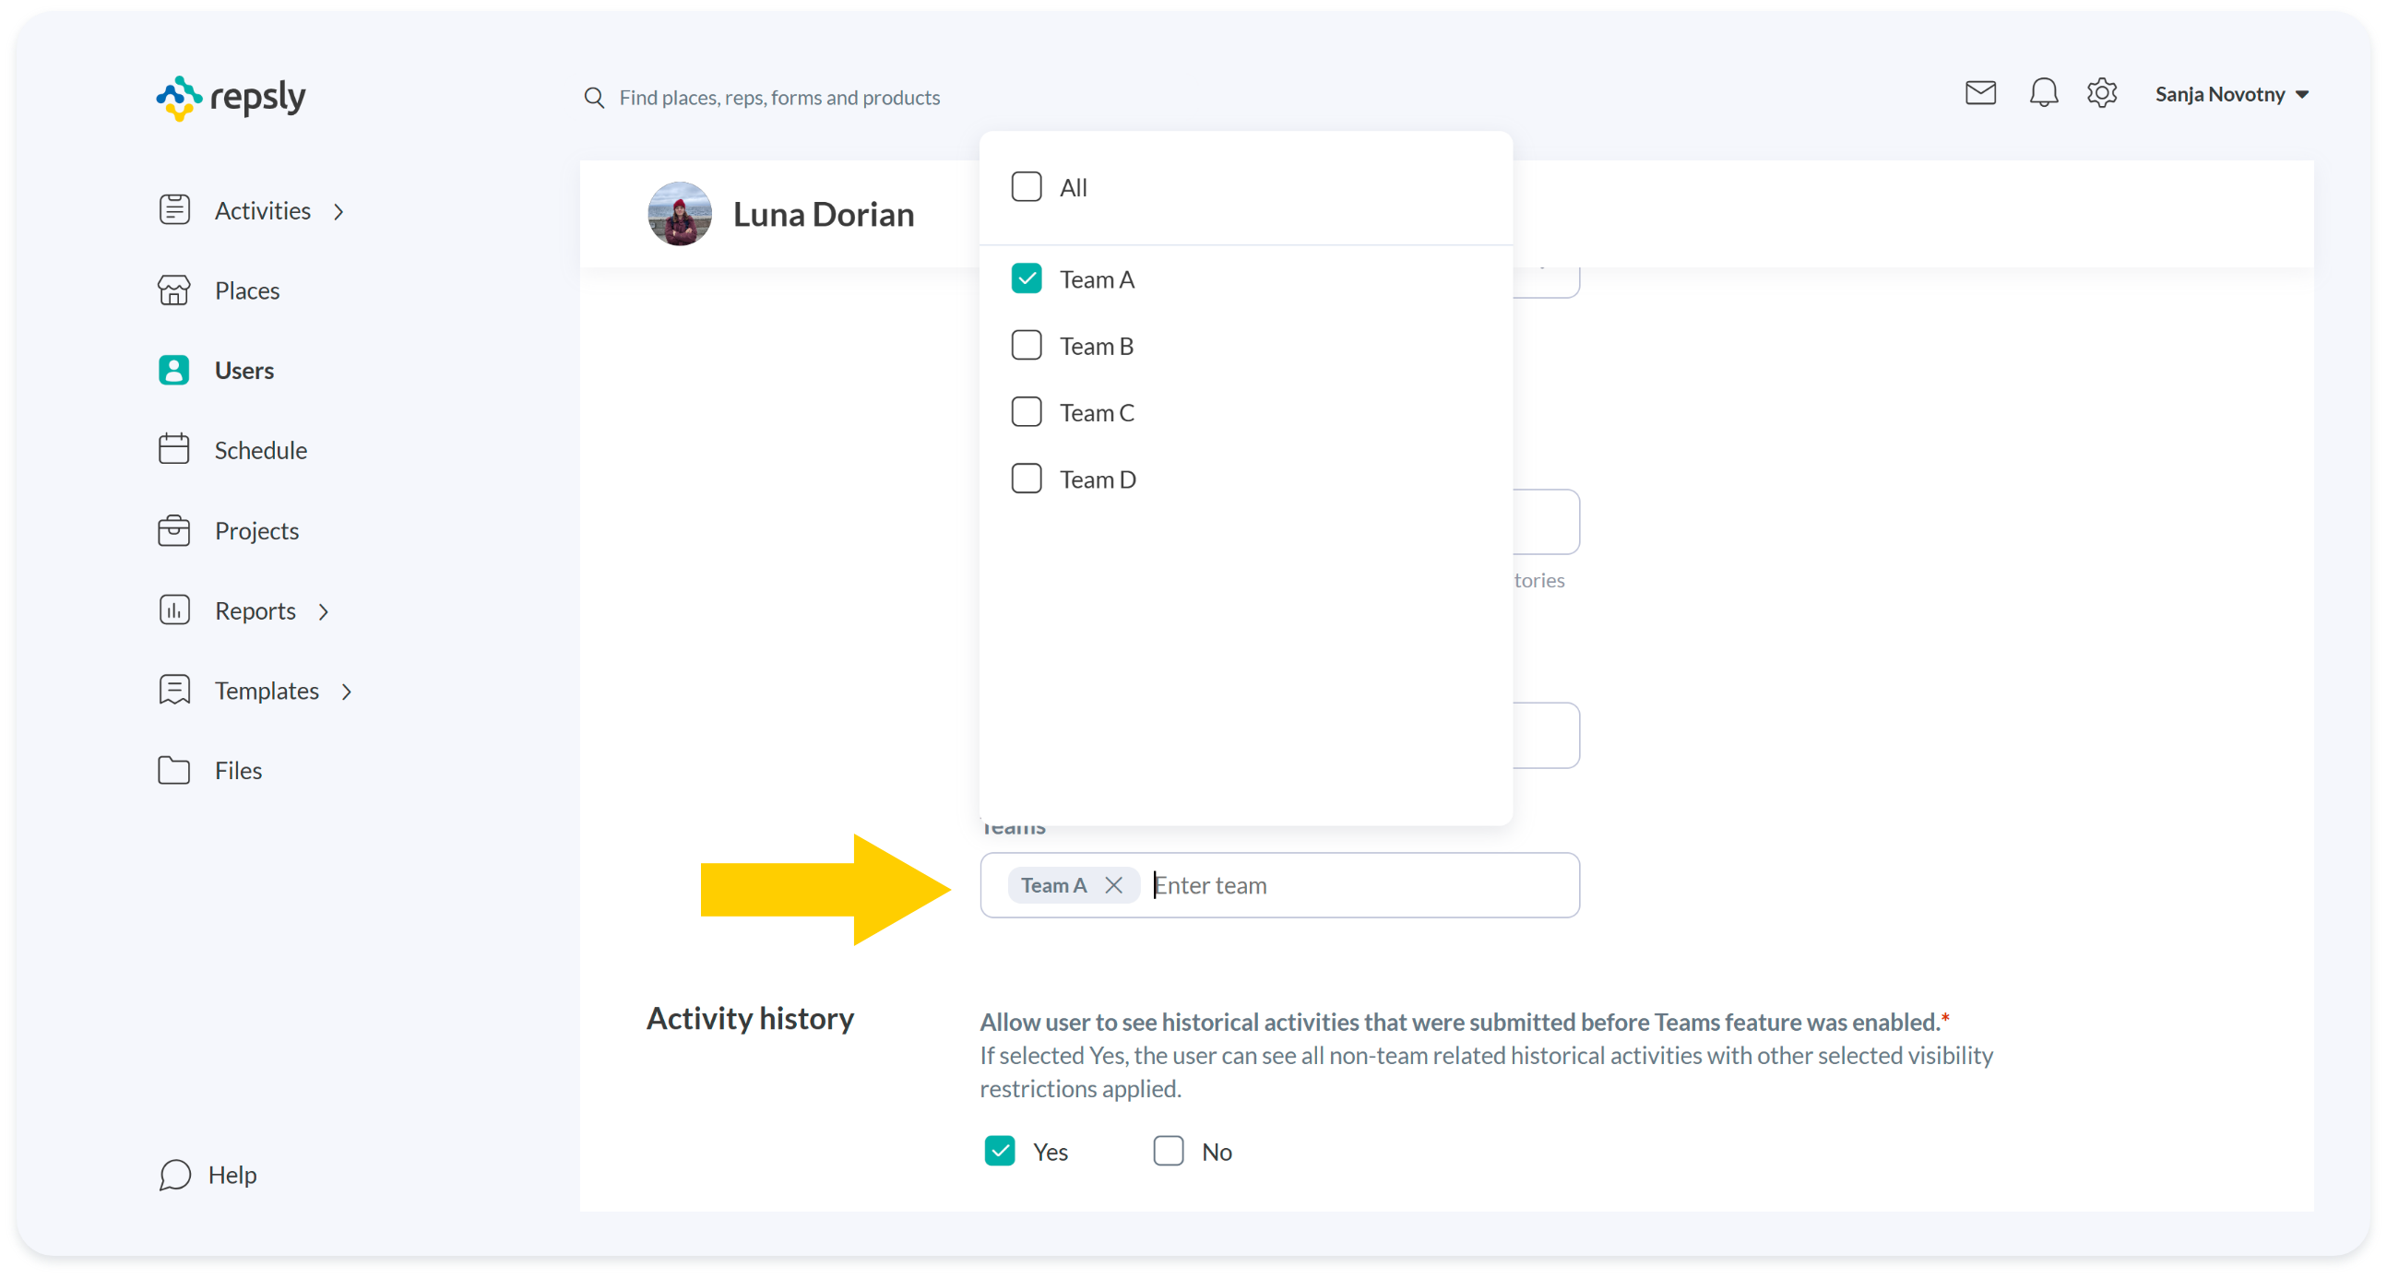Click the Places store icon
Image resolution: width=2387 pixels, height=1278 pixels.
174,290
